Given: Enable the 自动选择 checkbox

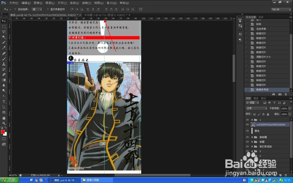Looking at the screenshot, I should 15,9.
